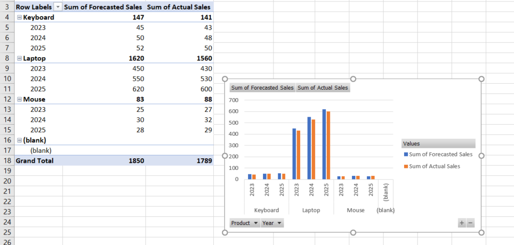Click the Laptop category label on chart axis
This screenshot has height=245, width=514.
(x=311, y=210)
